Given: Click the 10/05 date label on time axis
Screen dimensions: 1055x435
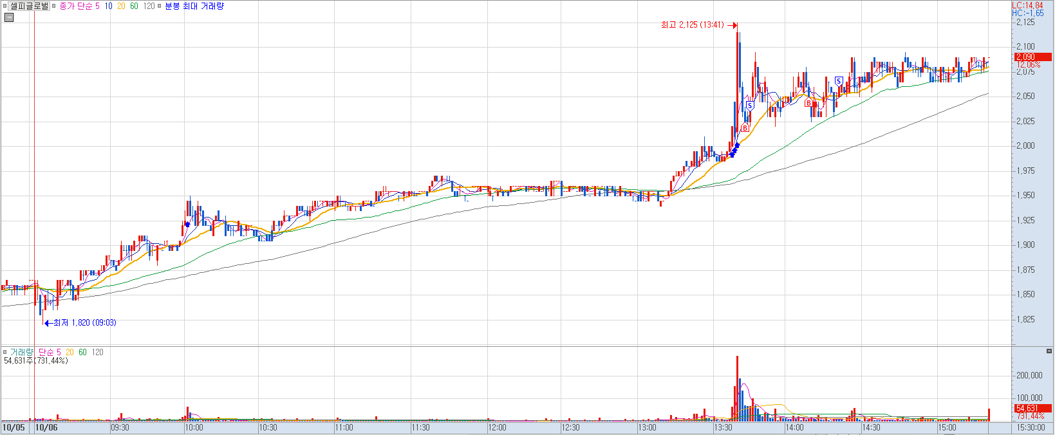Looking at the screenshot, I should coord(14,427).
